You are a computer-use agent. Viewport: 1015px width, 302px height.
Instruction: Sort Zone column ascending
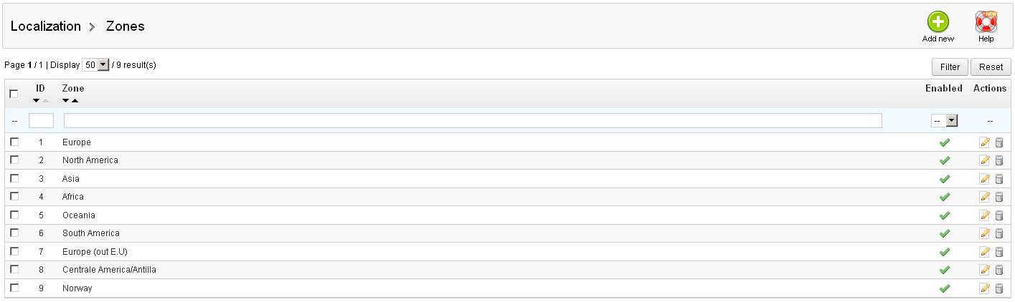pos(75,100)
